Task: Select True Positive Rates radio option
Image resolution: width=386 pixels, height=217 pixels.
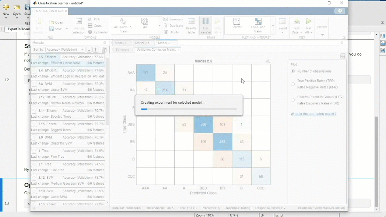Action: pyautogui.click(x=293, y=84)
